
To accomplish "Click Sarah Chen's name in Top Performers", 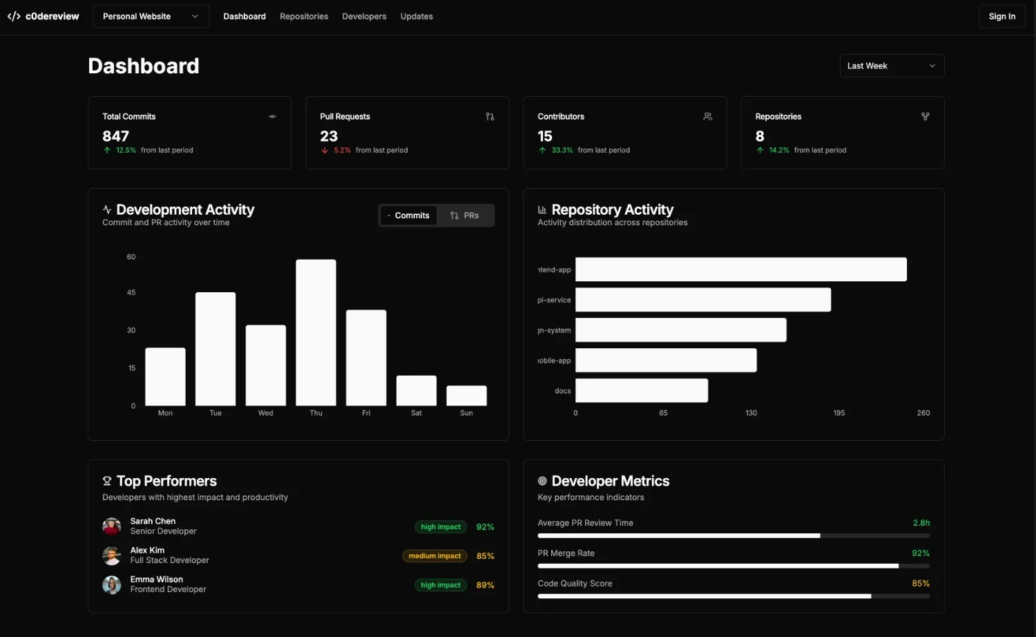I will [153, 521].
